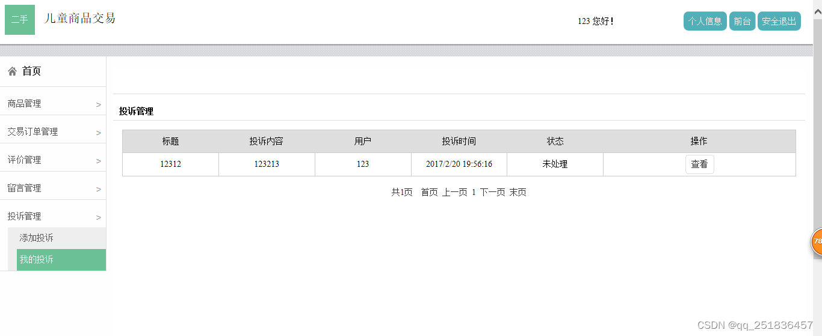This screenshot has width=822, height=336.
Task: Expand 交易订单管理 using its arrow
Action: (98, 133)
